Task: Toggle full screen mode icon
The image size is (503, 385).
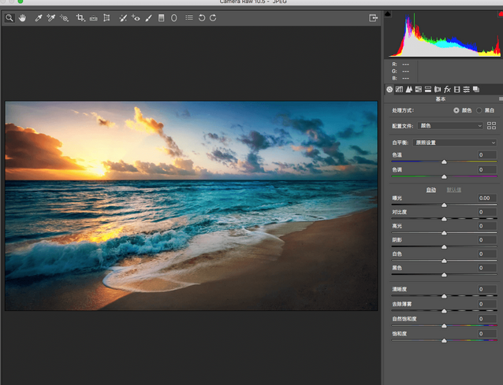Action: (x=373, y=18)
